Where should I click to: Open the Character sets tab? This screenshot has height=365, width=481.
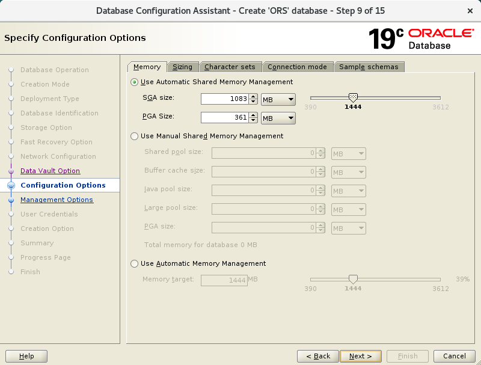pos(230,67)
